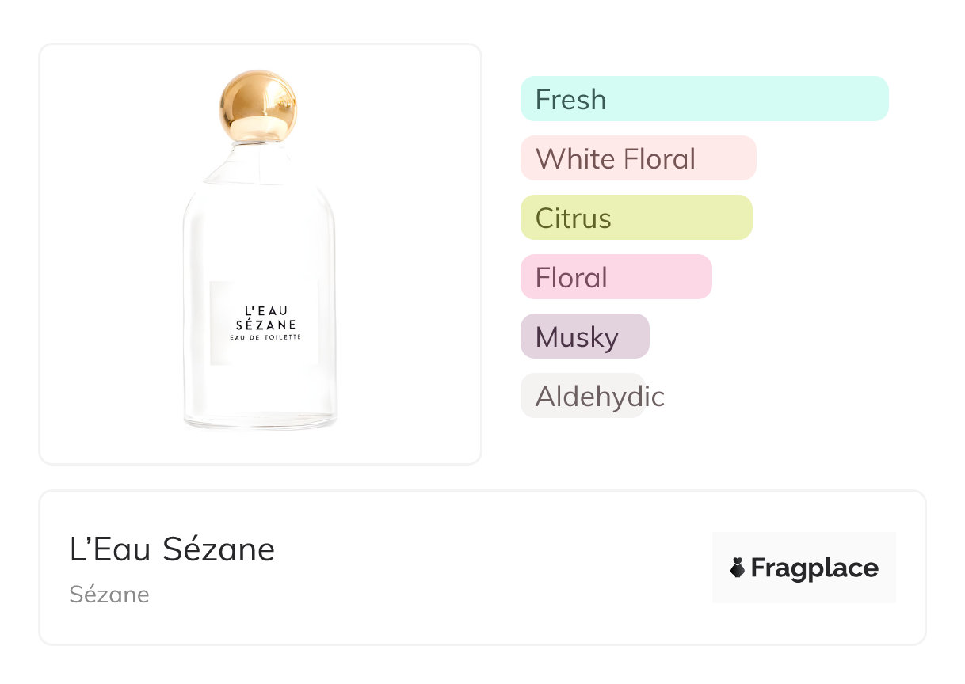
Task: Click empty space in the bottom info card
Action: [x=491, y=570]
